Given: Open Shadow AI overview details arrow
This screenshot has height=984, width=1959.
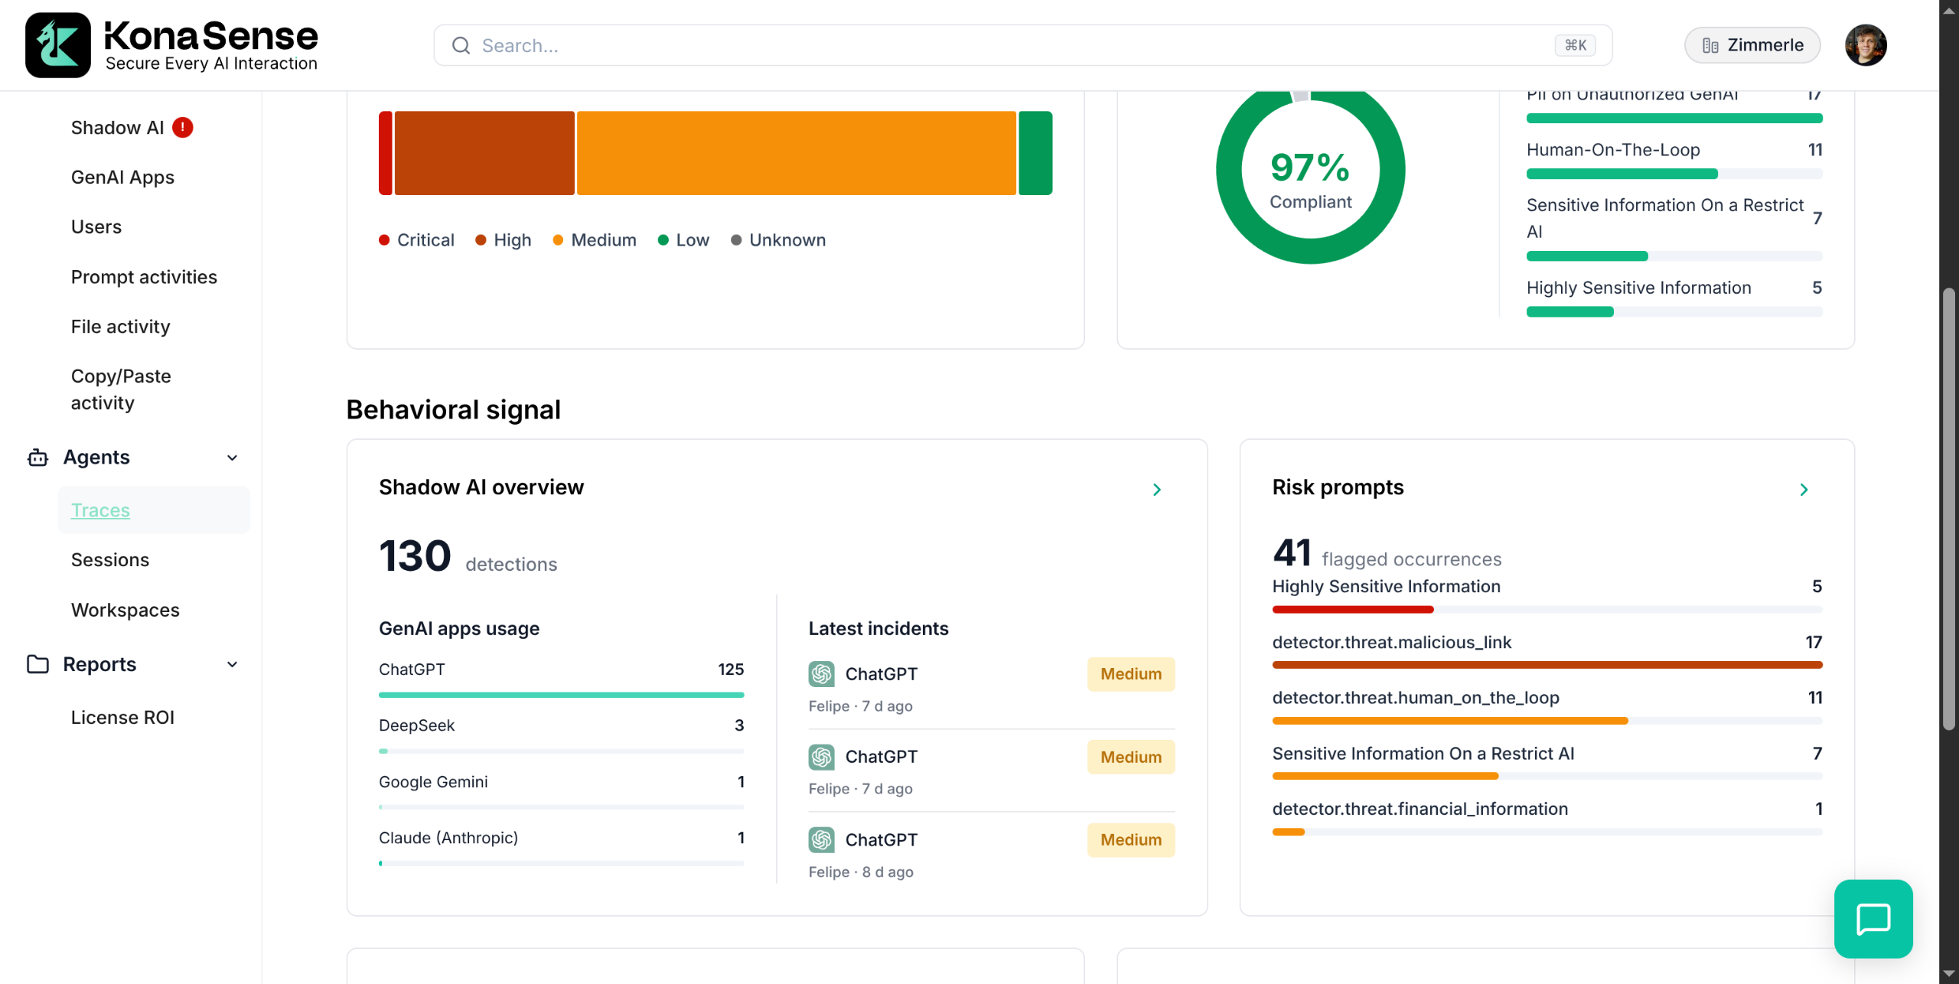Looking at the screenshot, I should [1156, 490].
